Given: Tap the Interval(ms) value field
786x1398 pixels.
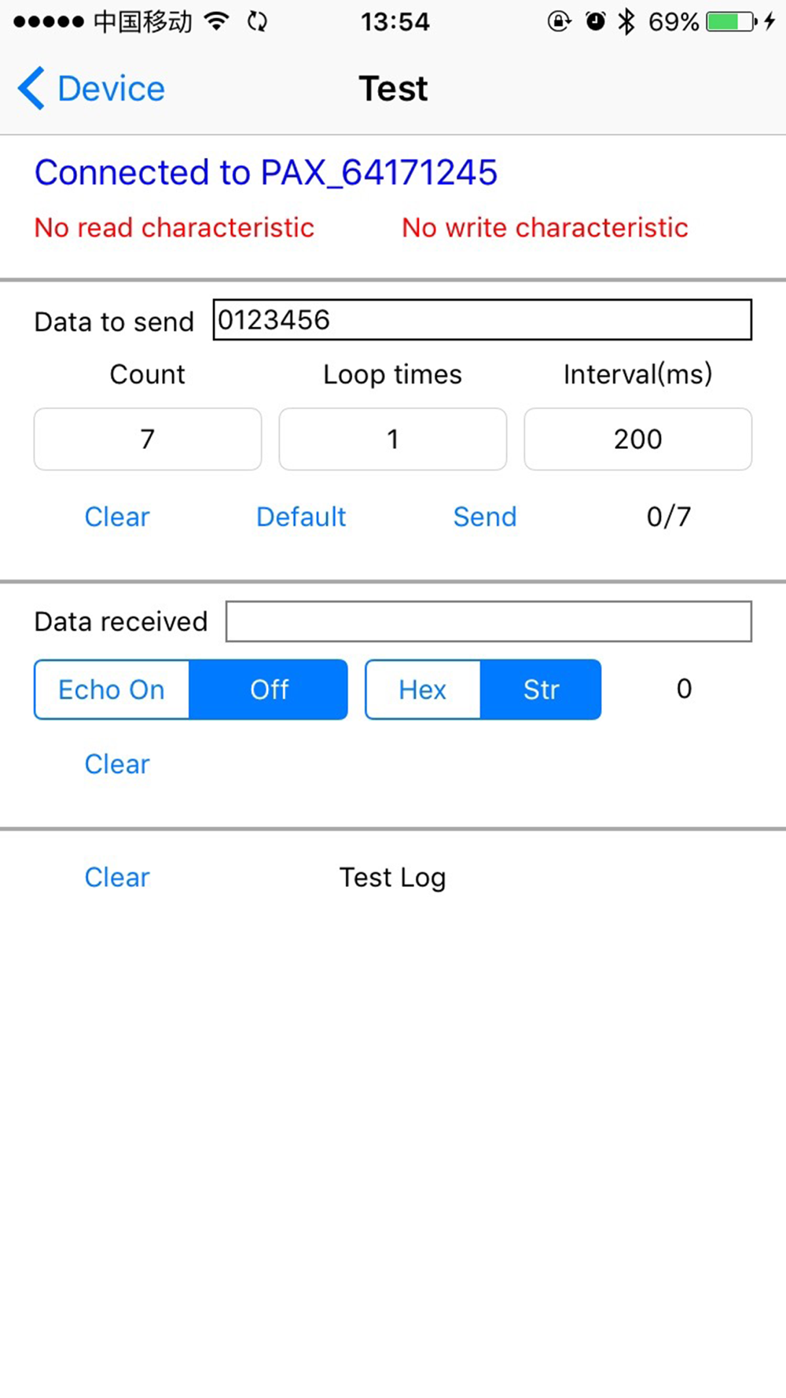Looking at the screenshot, I should click(x=638, y=439).
